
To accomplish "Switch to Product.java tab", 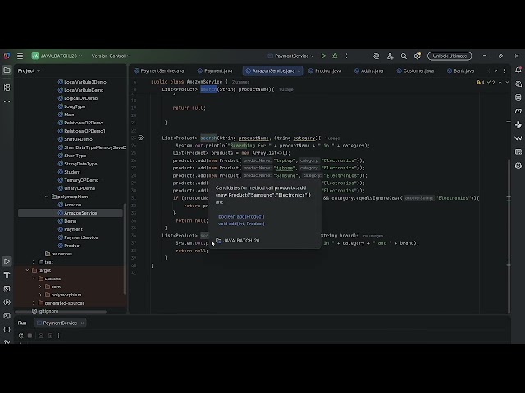I will (325, 71).
